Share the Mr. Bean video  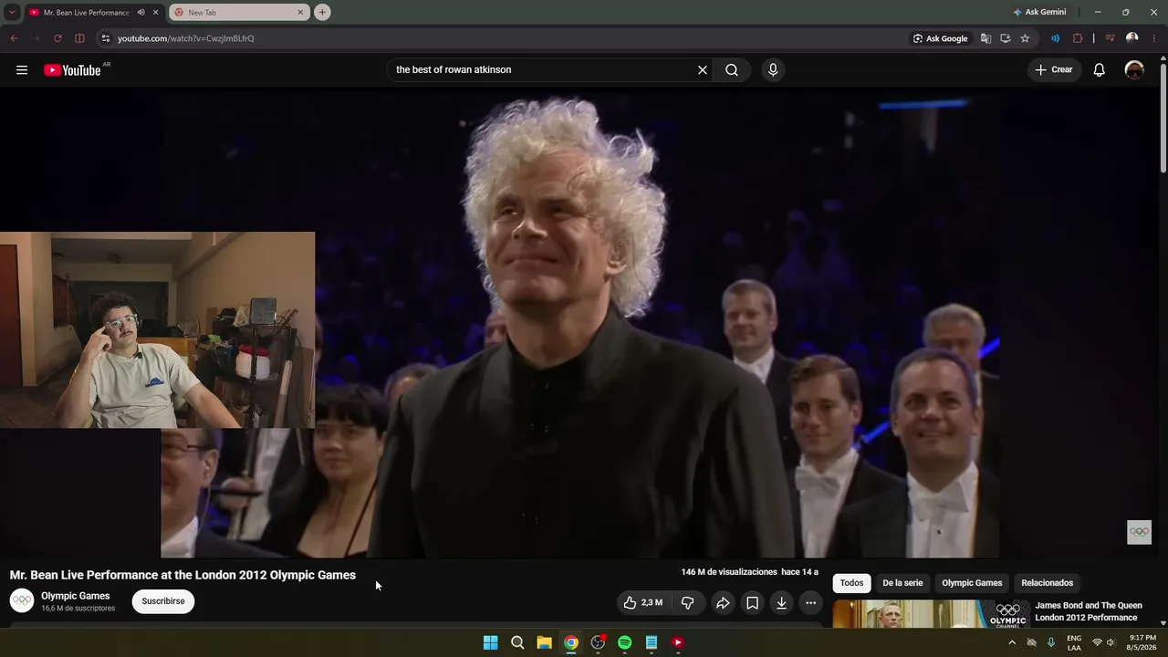[x=723, y=603]
